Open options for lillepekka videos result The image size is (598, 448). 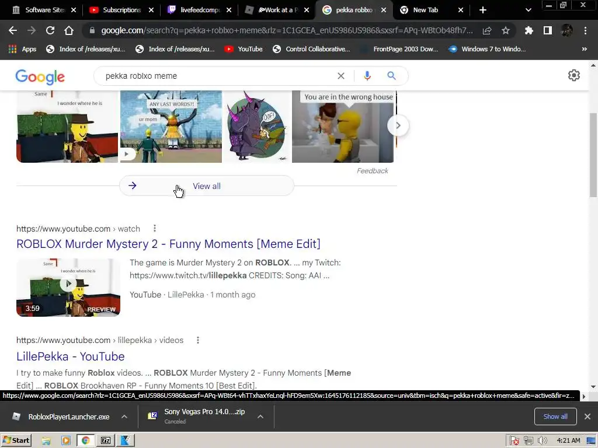(x=197, y=340)
